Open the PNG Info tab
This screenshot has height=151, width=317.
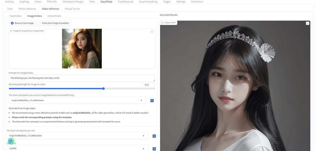[x=52, y=2]
